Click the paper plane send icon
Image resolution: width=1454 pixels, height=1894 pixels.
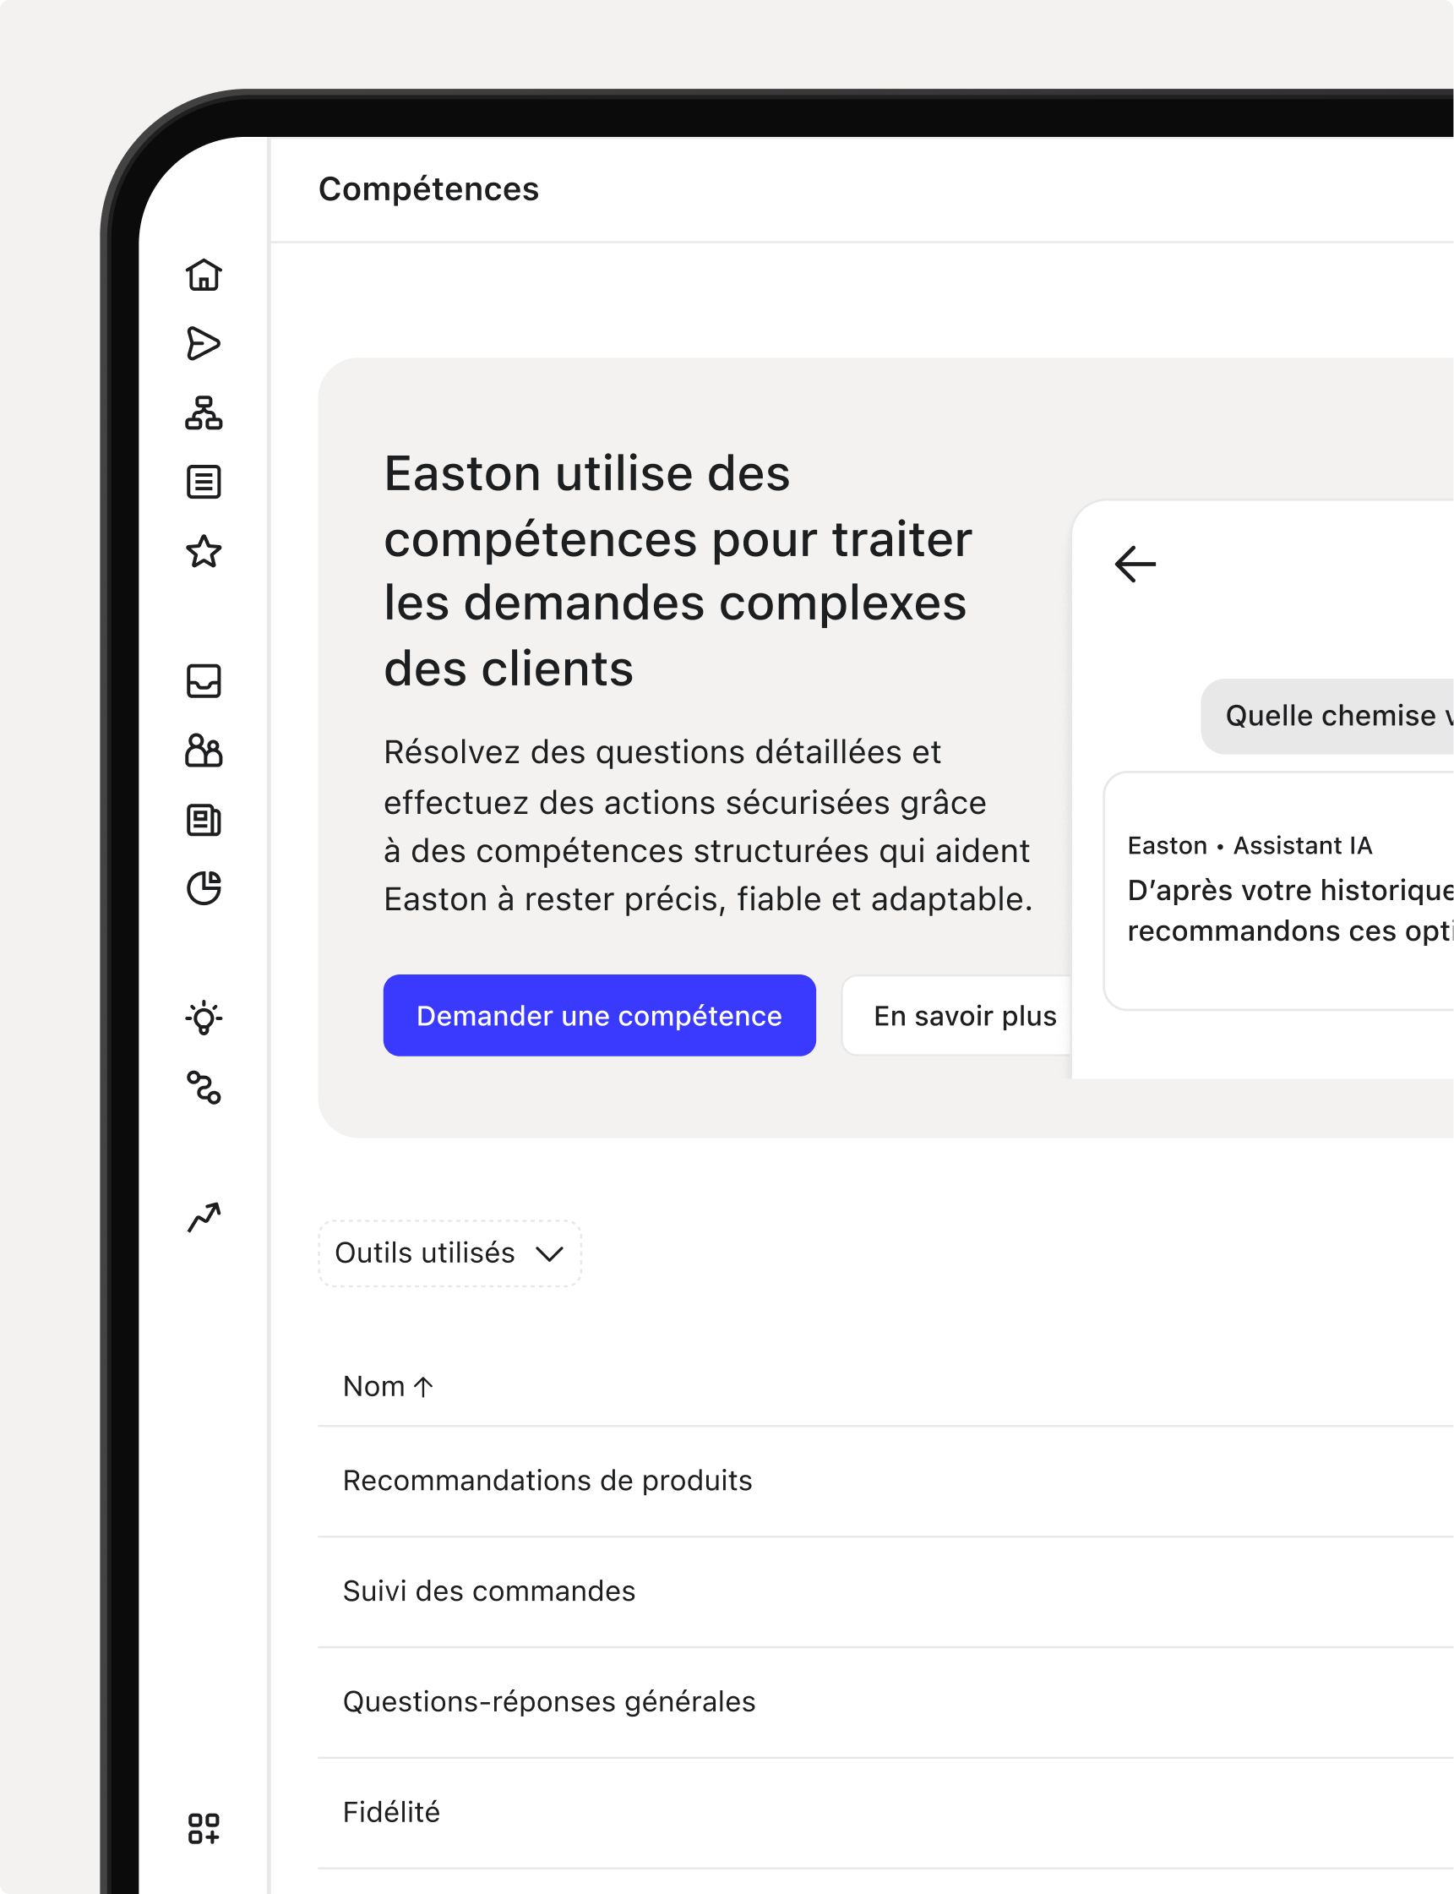[204, 344]
